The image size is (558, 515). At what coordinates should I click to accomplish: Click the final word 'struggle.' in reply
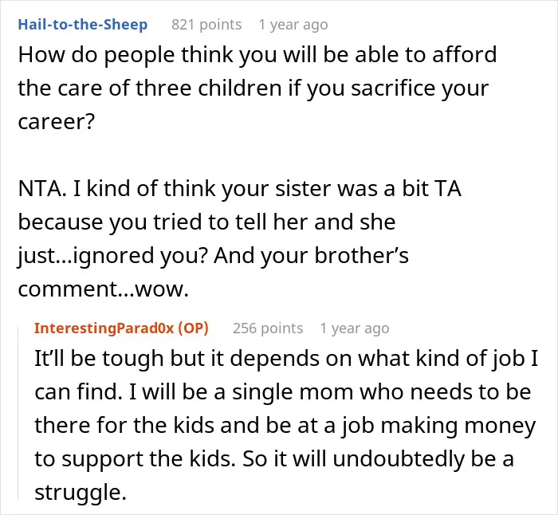pyautogui.click(x=81, y=493)
